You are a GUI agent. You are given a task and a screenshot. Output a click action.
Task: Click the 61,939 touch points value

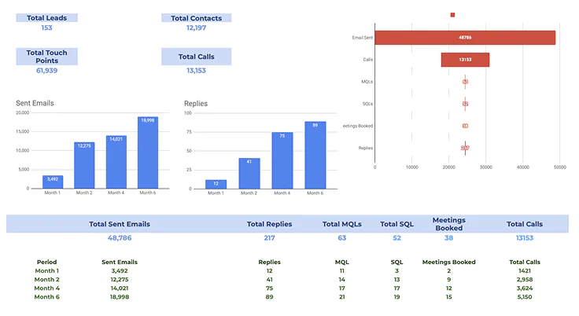46,71
